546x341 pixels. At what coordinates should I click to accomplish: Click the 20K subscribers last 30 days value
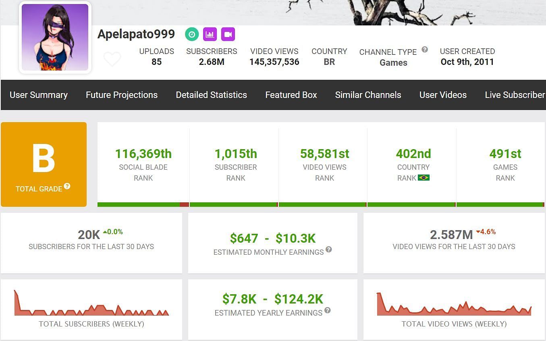click(x=89, y=235)
